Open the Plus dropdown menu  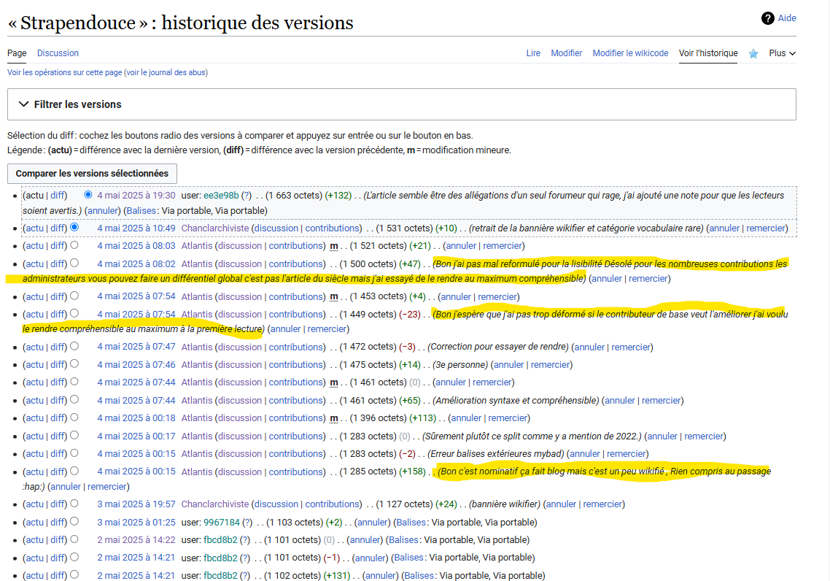782,53
